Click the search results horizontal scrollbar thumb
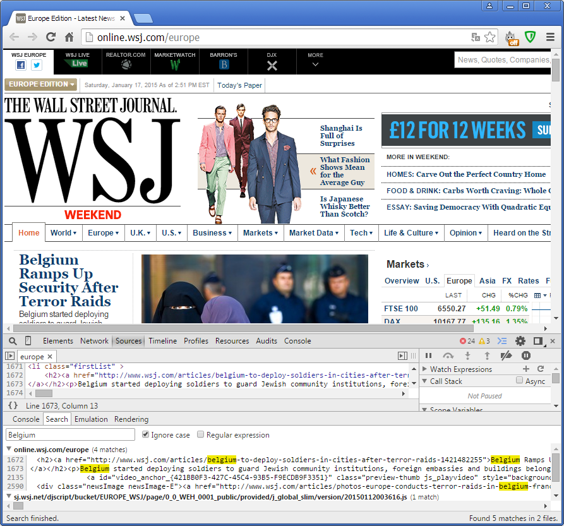564x526 pixels. 18,506
